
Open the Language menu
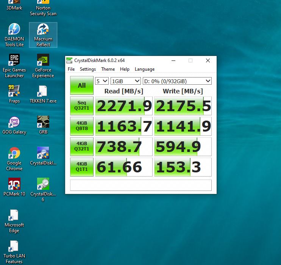(x=145, y=69)
